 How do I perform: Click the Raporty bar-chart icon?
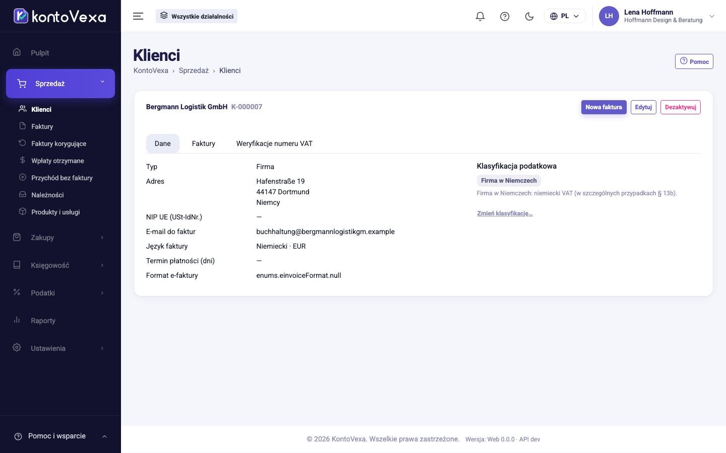17,320
